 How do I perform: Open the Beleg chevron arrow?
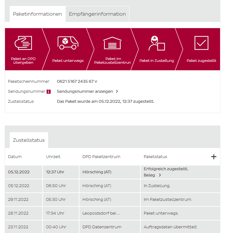[x=160, y=175]
